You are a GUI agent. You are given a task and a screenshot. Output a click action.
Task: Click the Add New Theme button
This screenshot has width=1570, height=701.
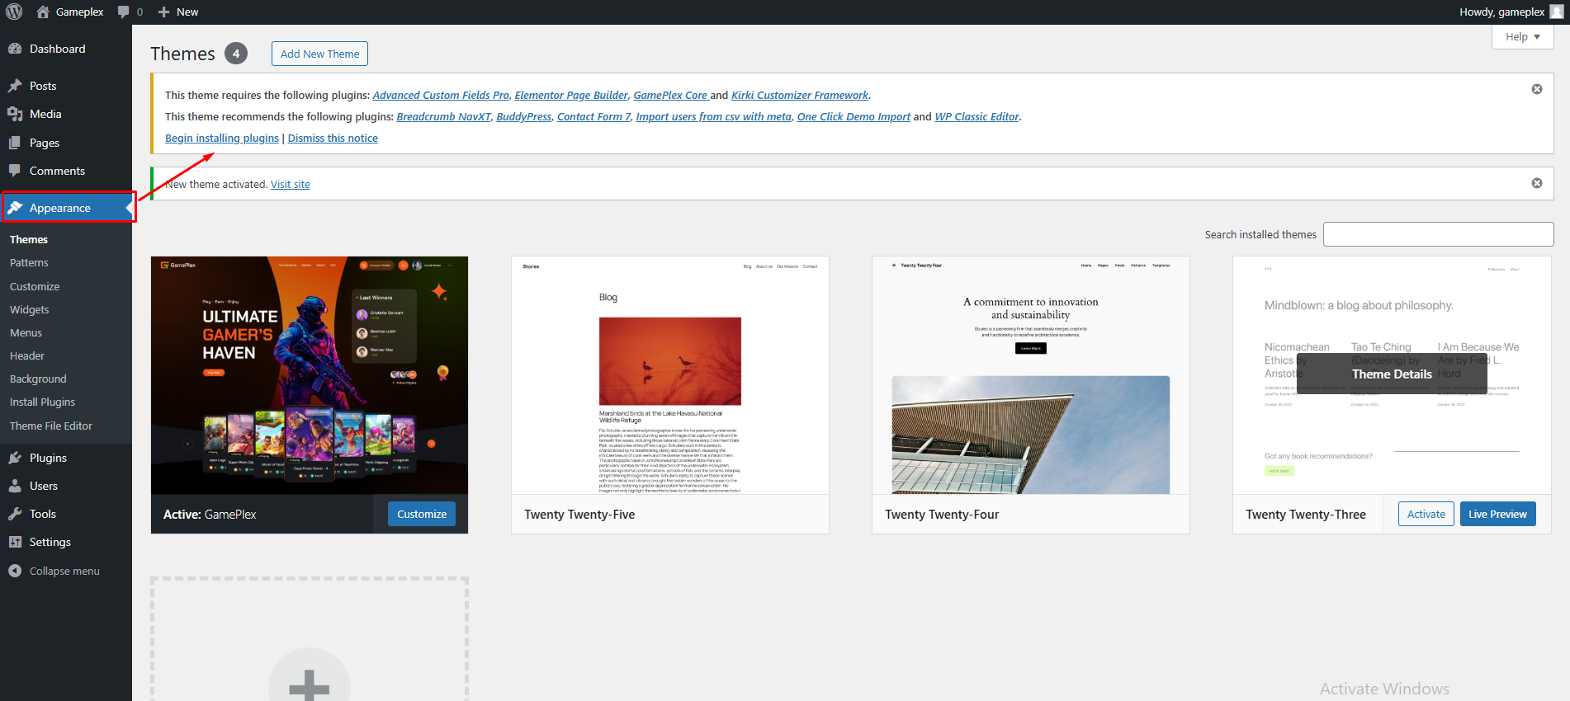click(319, 54)
